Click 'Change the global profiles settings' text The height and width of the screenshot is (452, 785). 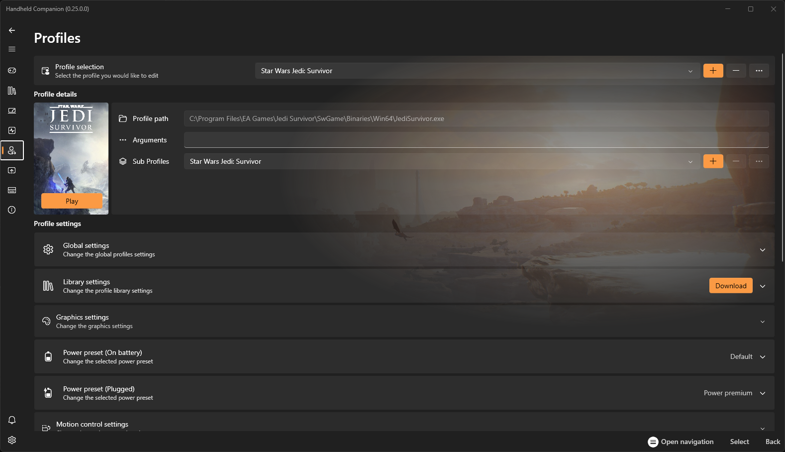pos(109,254)
